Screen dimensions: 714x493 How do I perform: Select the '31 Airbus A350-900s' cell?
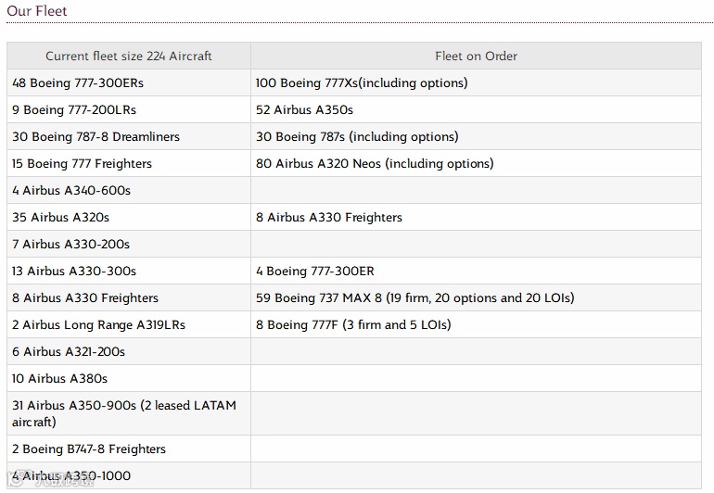click(124, 413)
